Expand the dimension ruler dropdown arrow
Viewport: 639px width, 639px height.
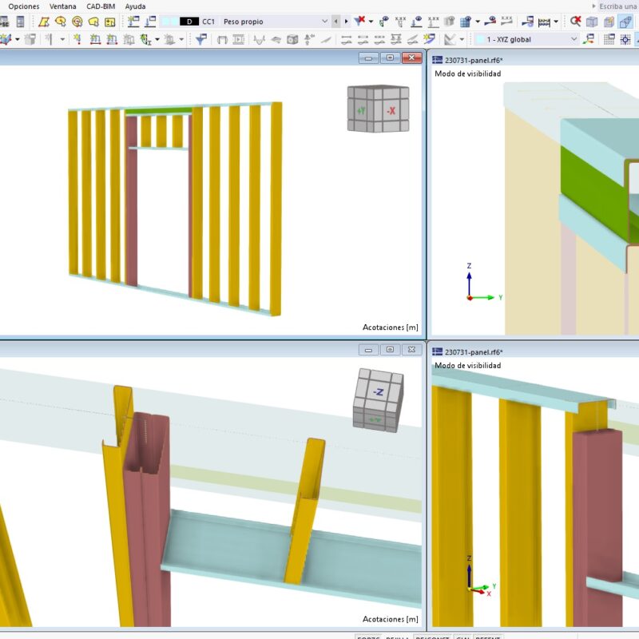(556, 22)
